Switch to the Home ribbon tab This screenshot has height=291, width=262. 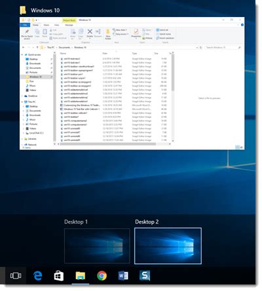tap(35, 25)
